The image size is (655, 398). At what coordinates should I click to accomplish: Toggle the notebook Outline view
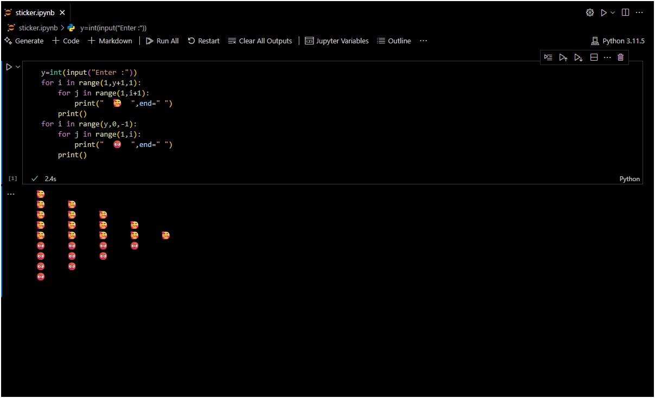click(x=394, y=41)
